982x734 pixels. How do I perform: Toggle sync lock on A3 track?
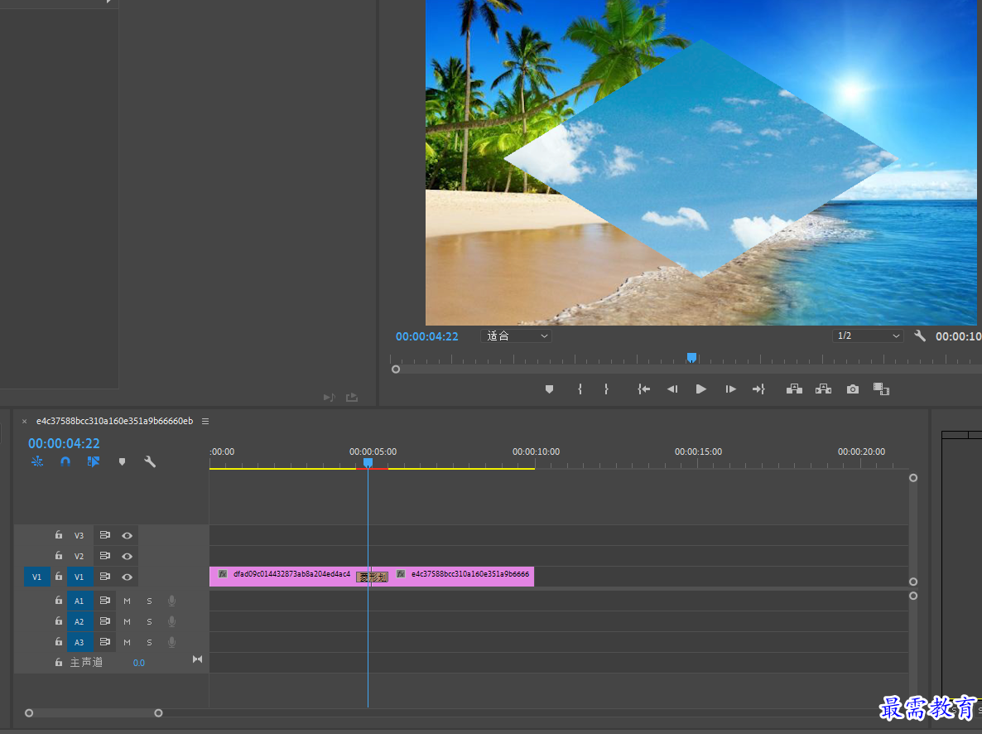coord(104,642)
